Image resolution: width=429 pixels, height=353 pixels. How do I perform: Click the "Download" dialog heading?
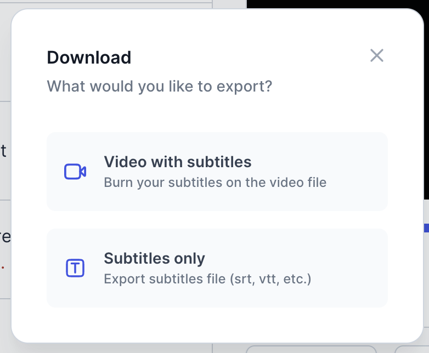(x=89, y=58)
